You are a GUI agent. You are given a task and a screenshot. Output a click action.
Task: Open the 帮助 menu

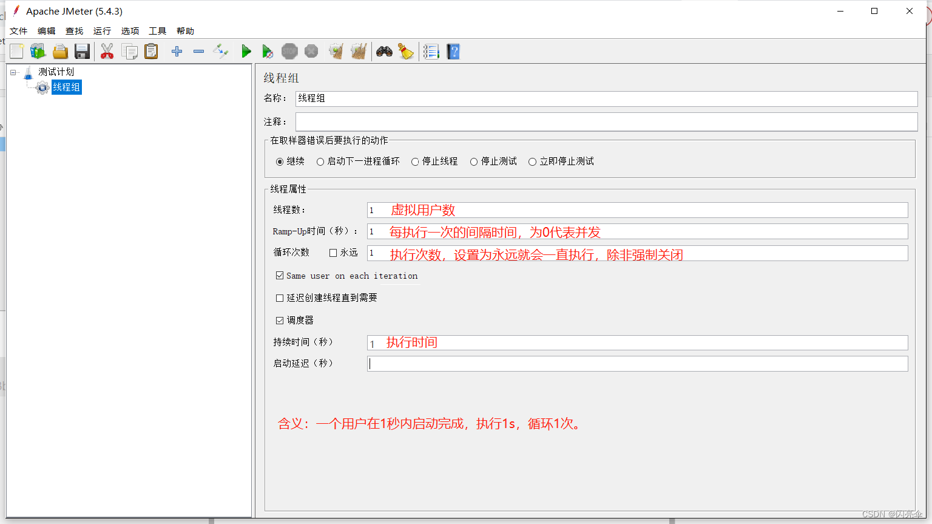(186, 31)
